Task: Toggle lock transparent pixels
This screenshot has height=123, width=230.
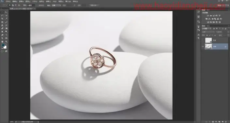Action: pyautogui.click(x=207, y=35)
